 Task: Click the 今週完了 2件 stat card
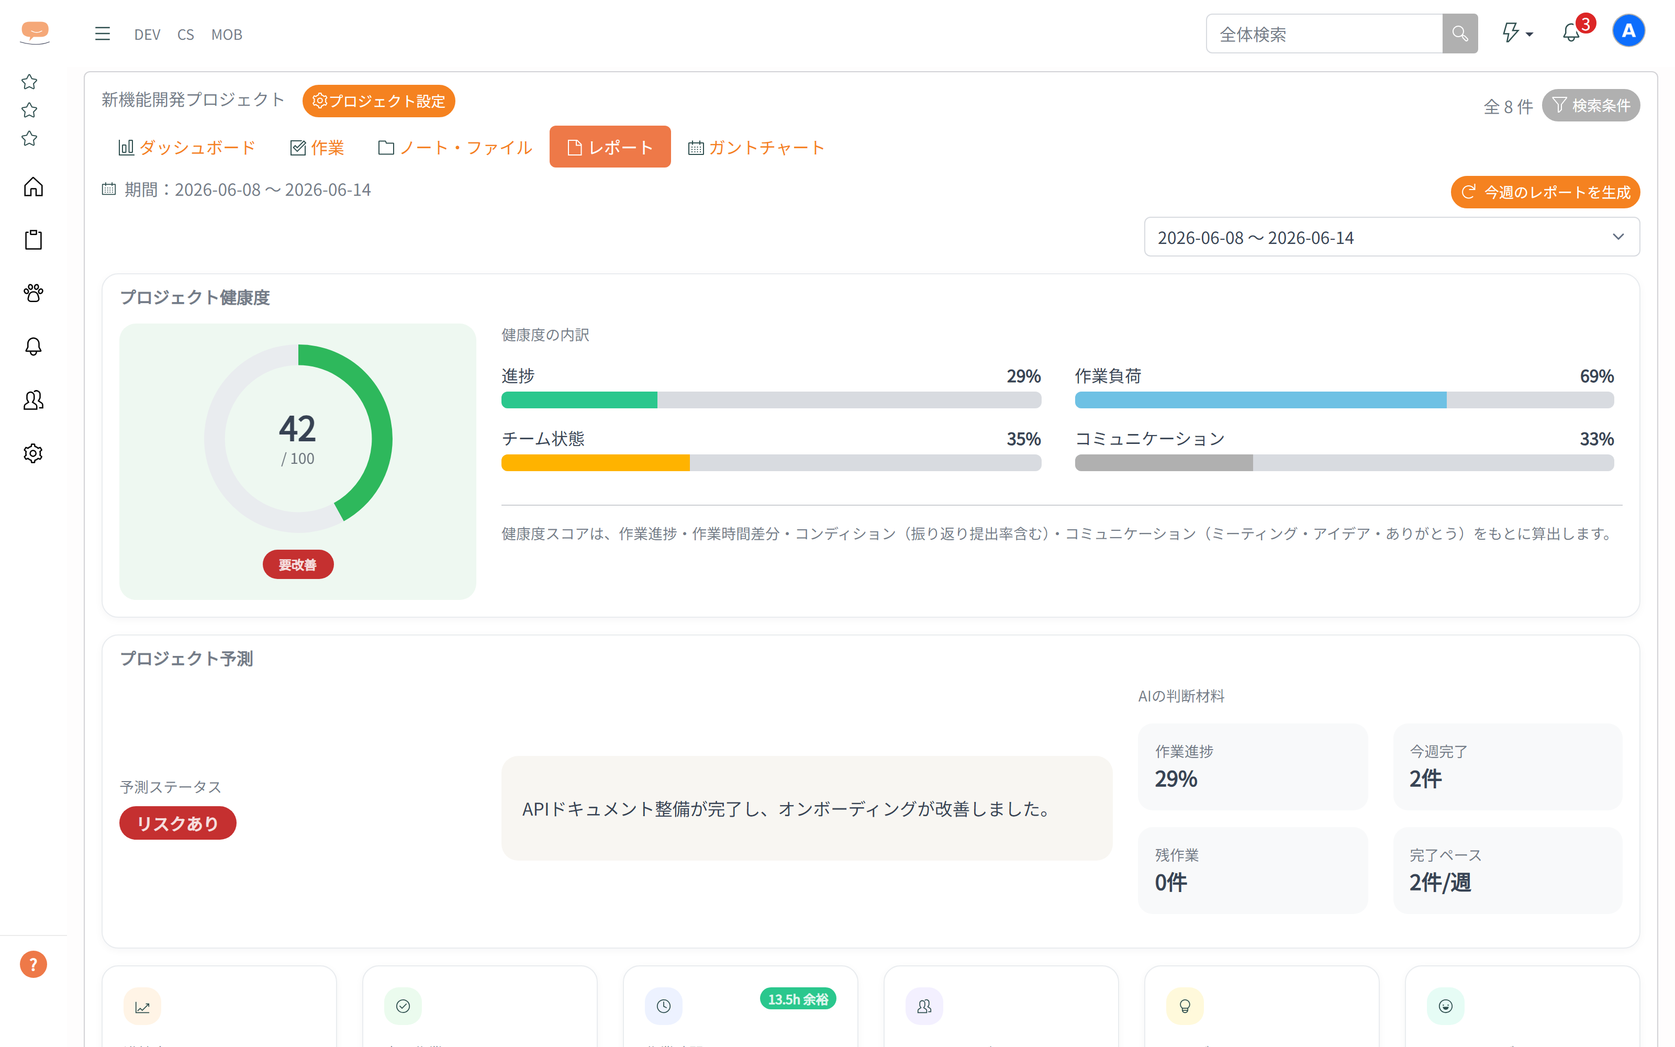[x=1507, y=766]
